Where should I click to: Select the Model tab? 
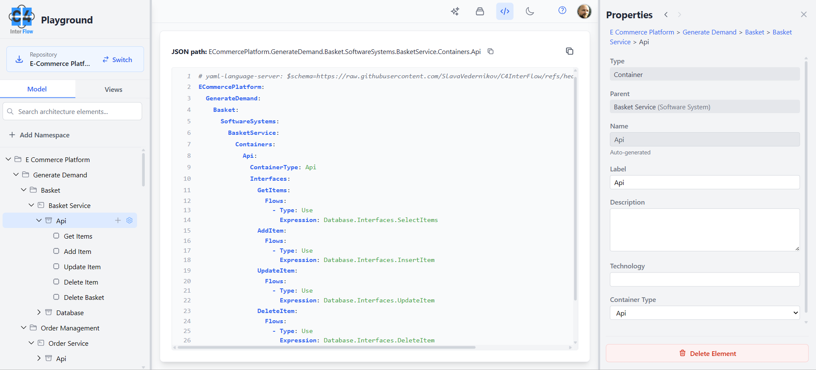click(x=37, y=89)
